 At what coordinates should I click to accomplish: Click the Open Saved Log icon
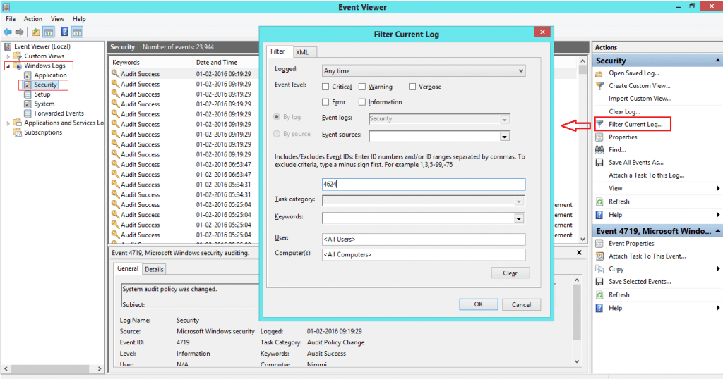coord(600,73)
